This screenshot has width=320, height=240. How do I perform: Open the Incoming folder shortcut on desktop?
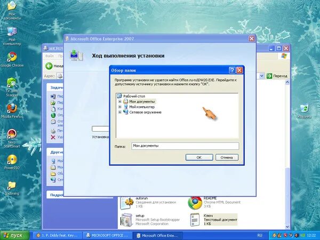[x=12, y=186]
